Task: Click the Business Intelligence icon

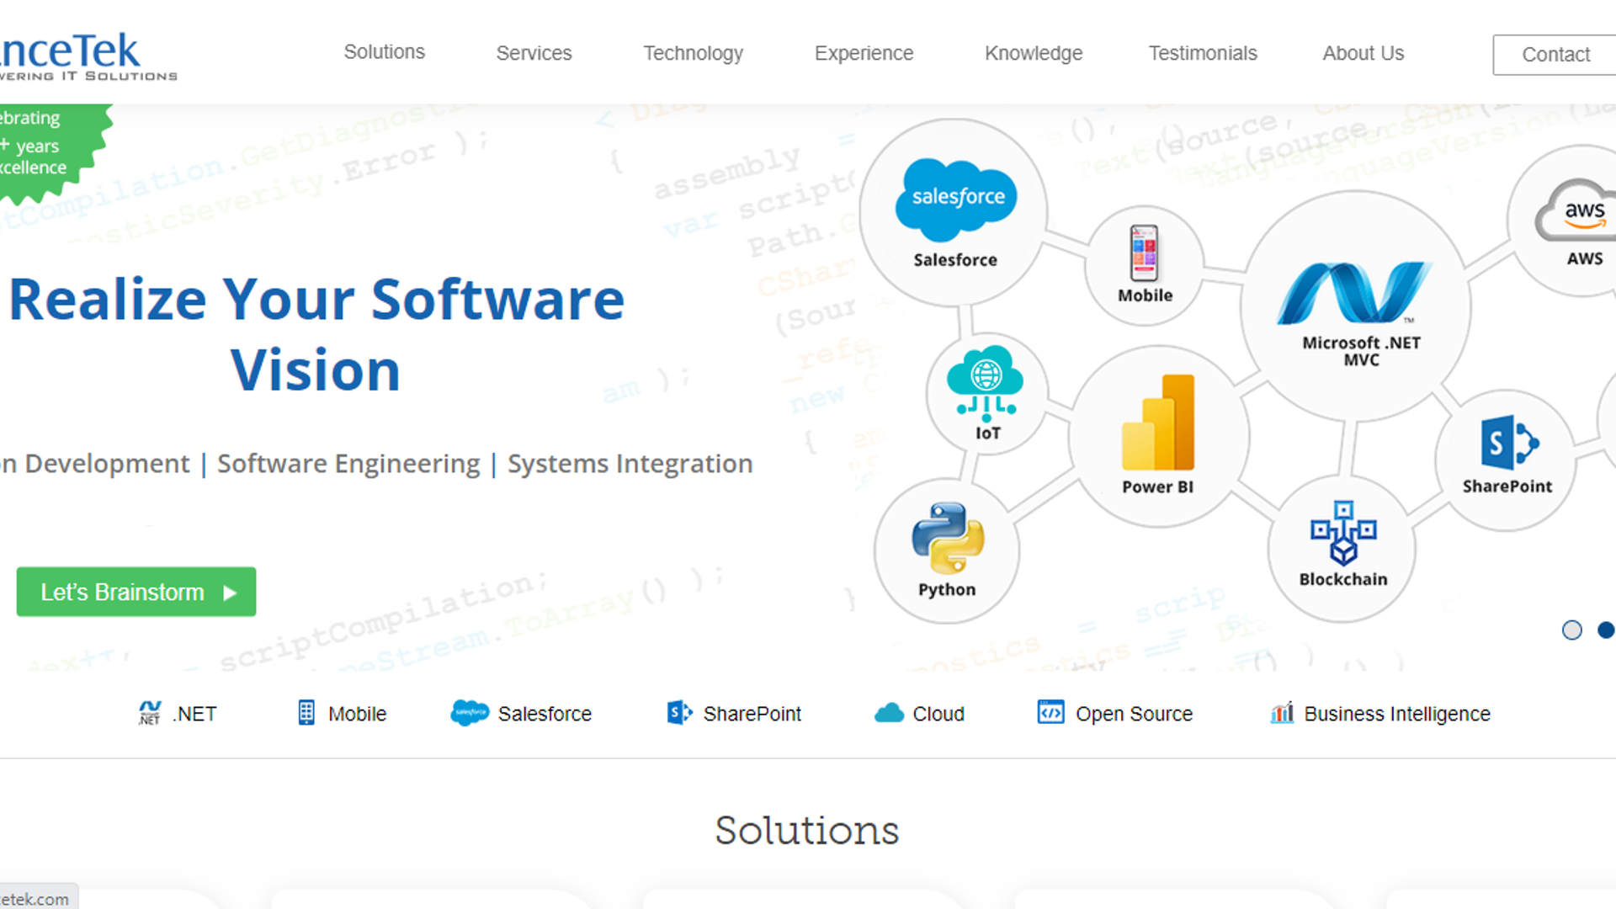Action: pos(1282,714)
